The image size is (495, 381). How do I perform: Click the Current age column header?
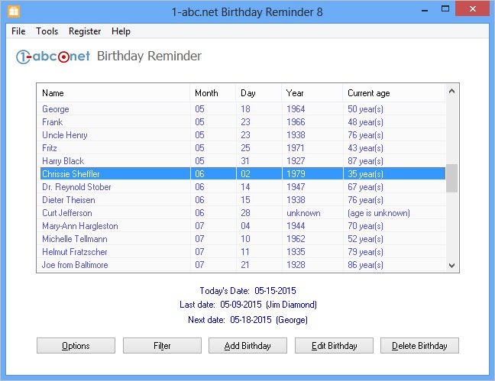click(393, 93)
